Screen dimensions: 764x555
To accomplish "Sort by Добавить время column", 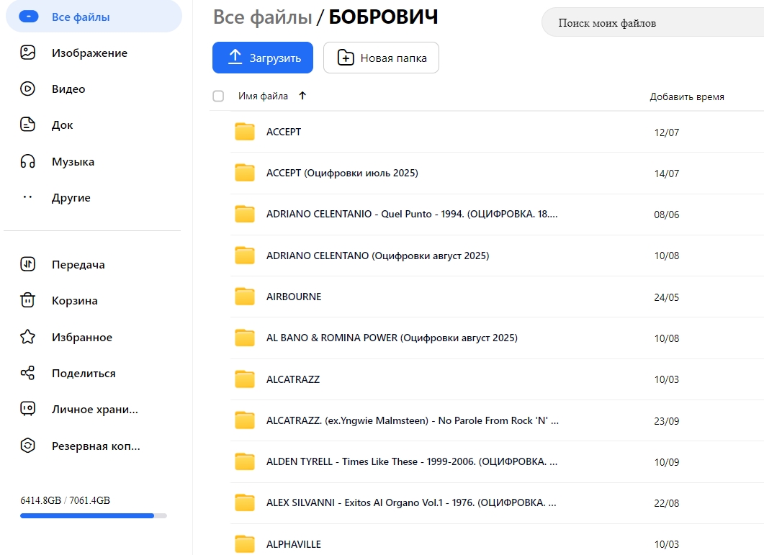I will pos(686,96).
